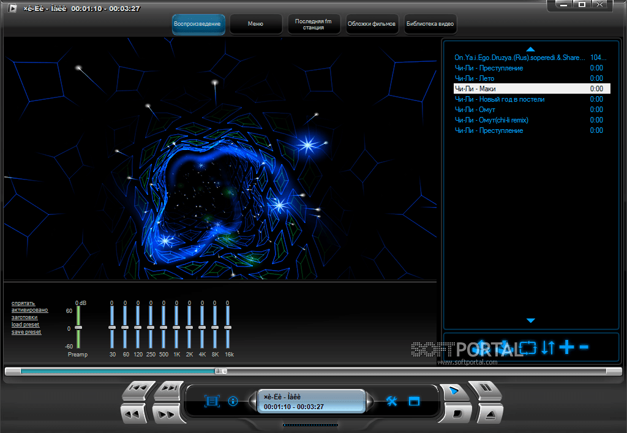
Task: Start playback with the blue play button
Action: (454, 391)
